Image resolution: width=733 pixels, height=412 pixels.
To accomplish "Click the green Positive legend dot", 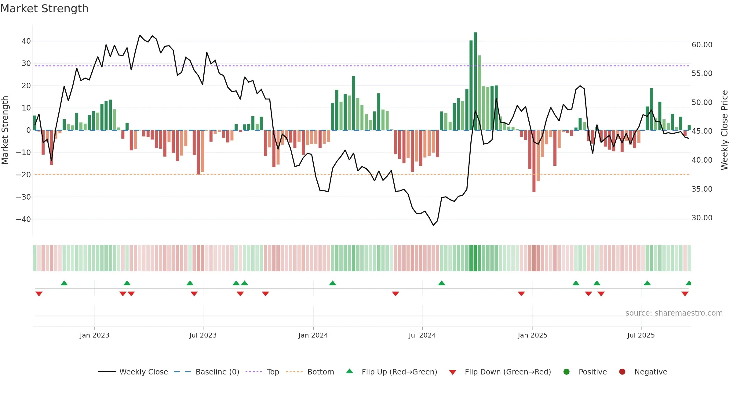I will click(x=567, y=372).
